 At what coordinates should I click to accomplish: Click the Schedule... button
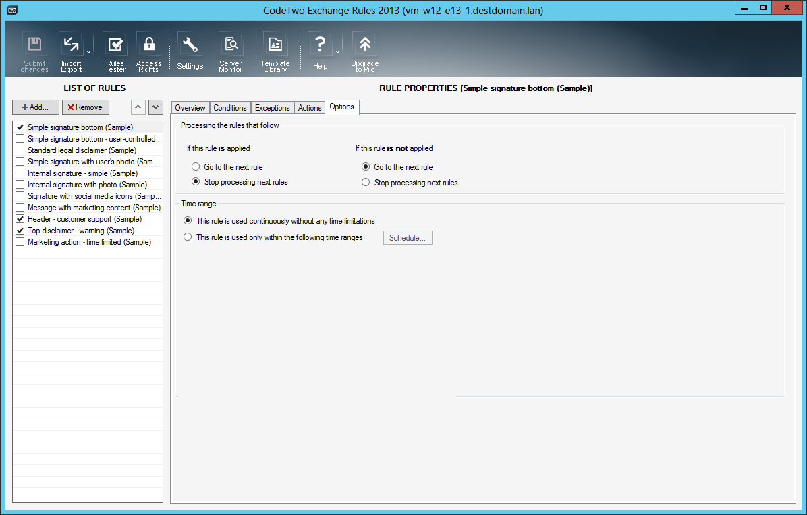(408, 237)
